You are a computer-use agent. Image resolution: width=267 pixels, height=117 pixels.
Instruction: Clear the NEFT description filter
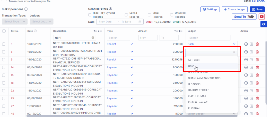(x=93, y=38)
